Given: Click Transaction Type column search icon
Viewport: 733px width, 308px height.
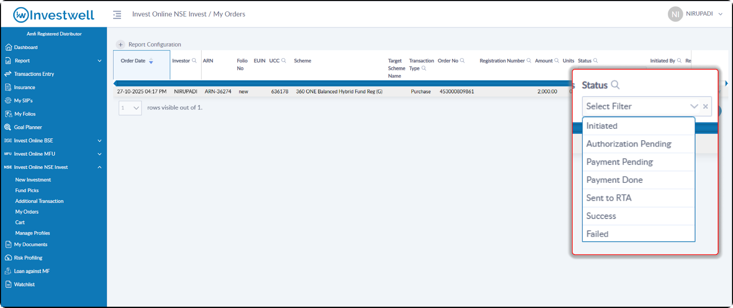Looking at the screenshot, I should click(x=424, y=68).
